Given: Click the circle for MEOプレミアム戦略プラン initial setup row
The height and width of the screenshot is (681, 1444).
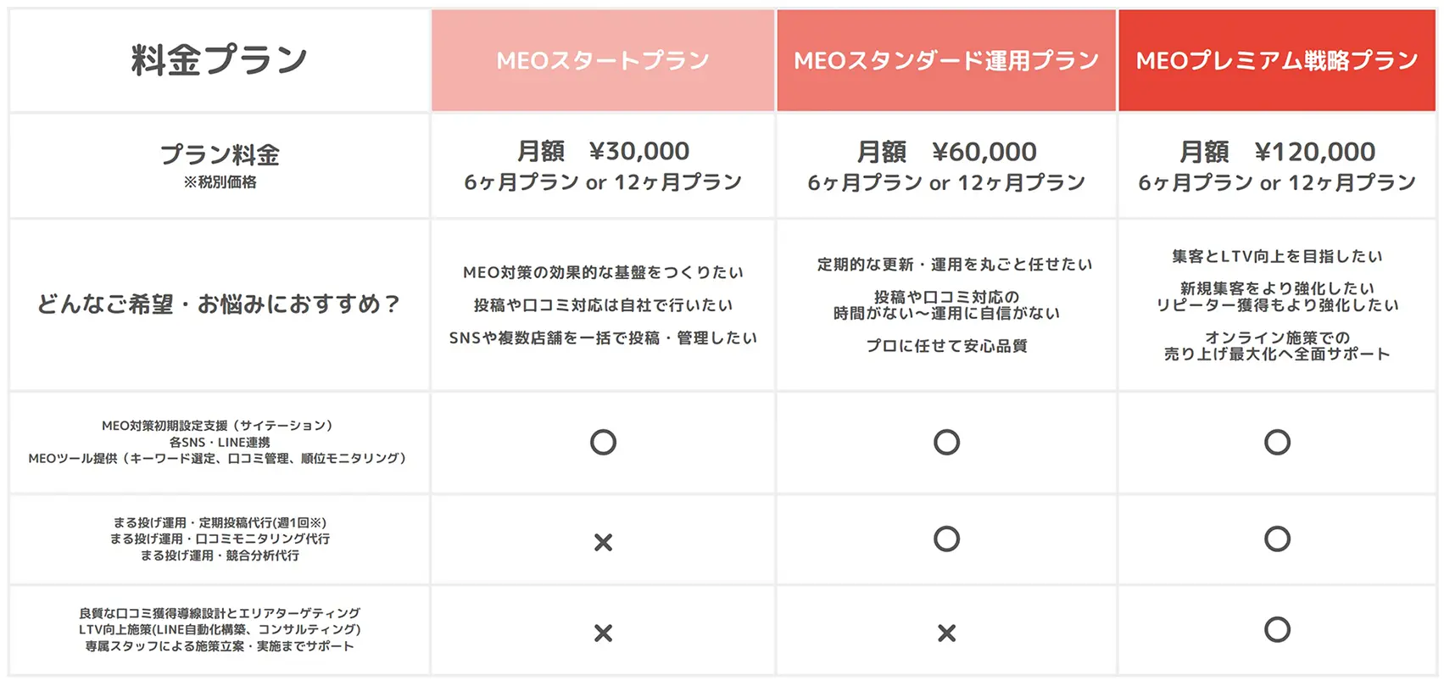Looking at the screenshot, I should point(1277,442).
